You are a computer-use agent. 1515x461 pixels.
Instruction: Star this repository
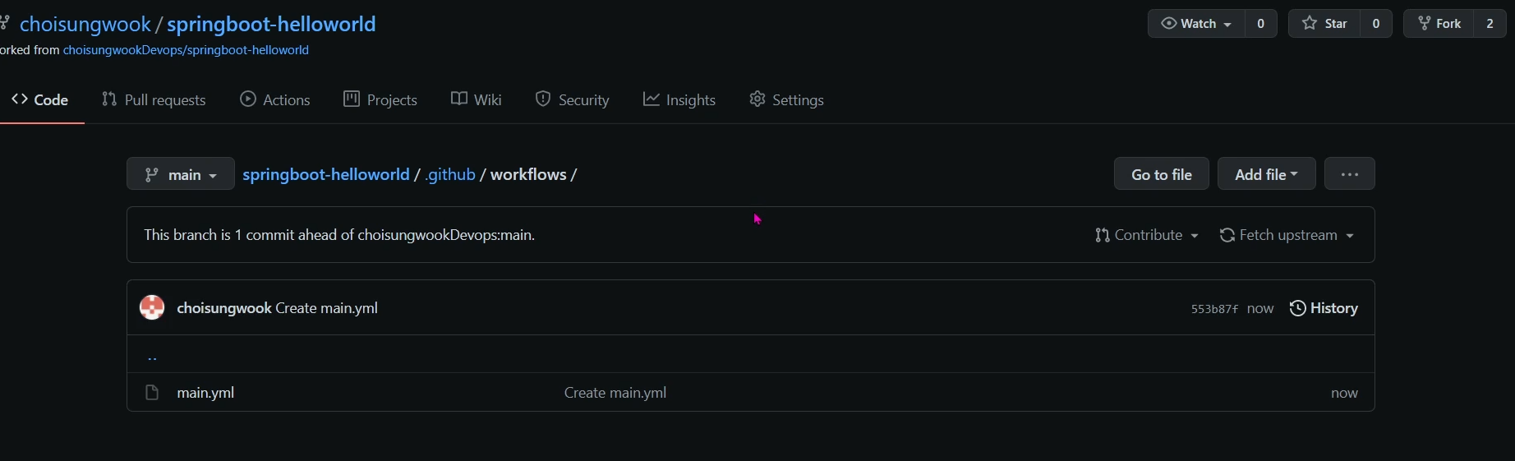[1324, 24]
